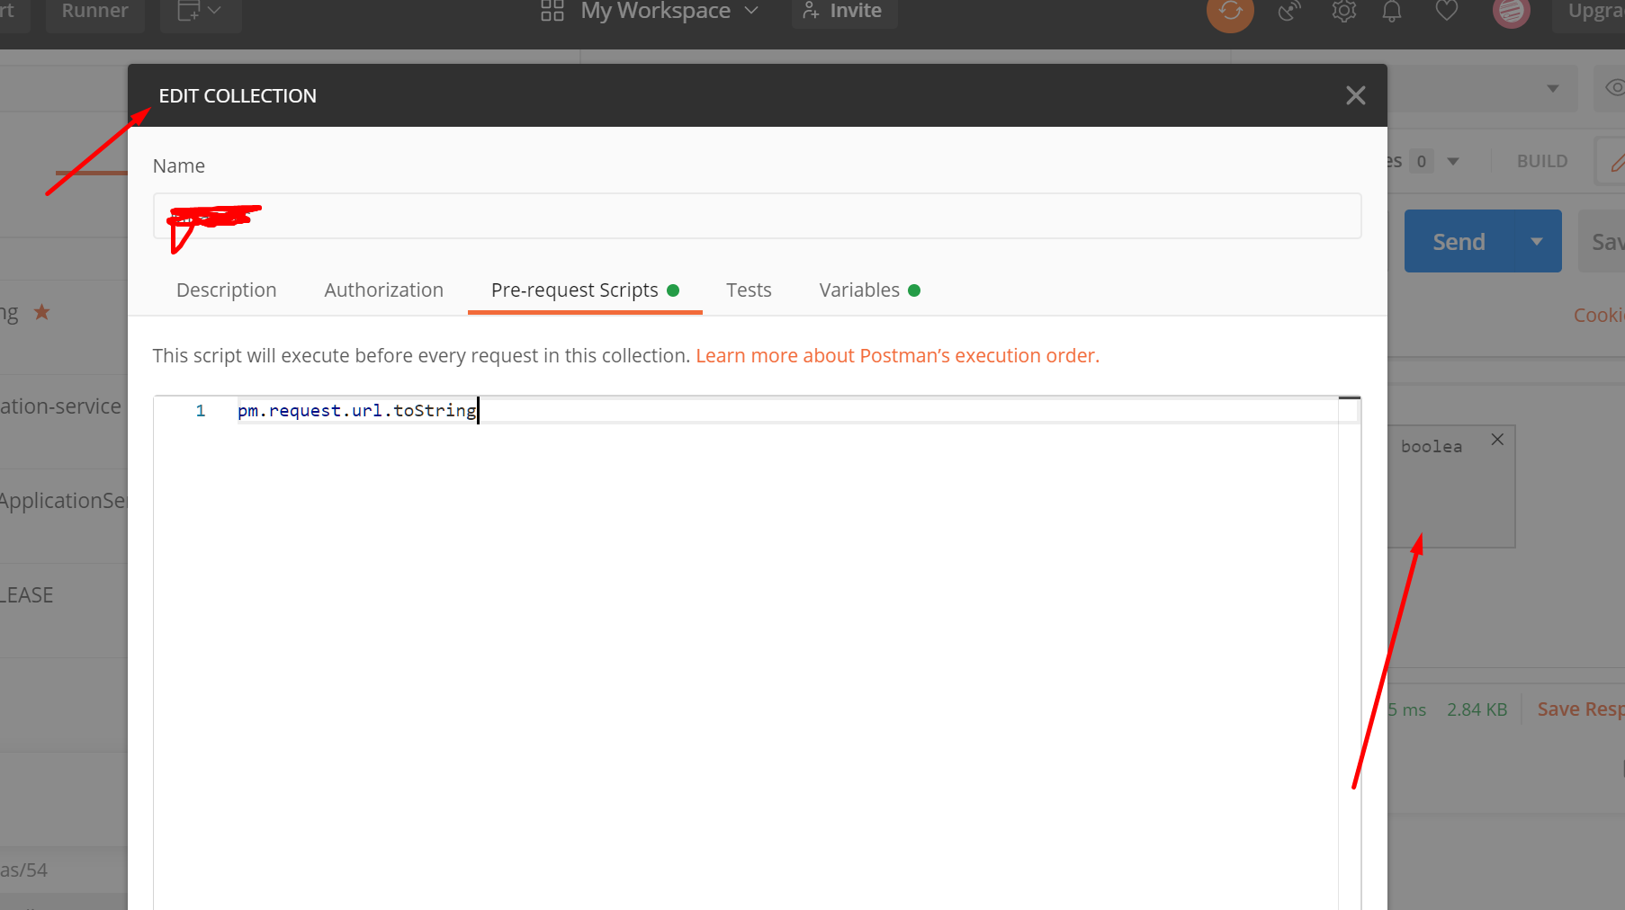The width and height of the screenshot is (1625, 910).
Task: Expand the new tab plus dropdown
Action: 213,10
